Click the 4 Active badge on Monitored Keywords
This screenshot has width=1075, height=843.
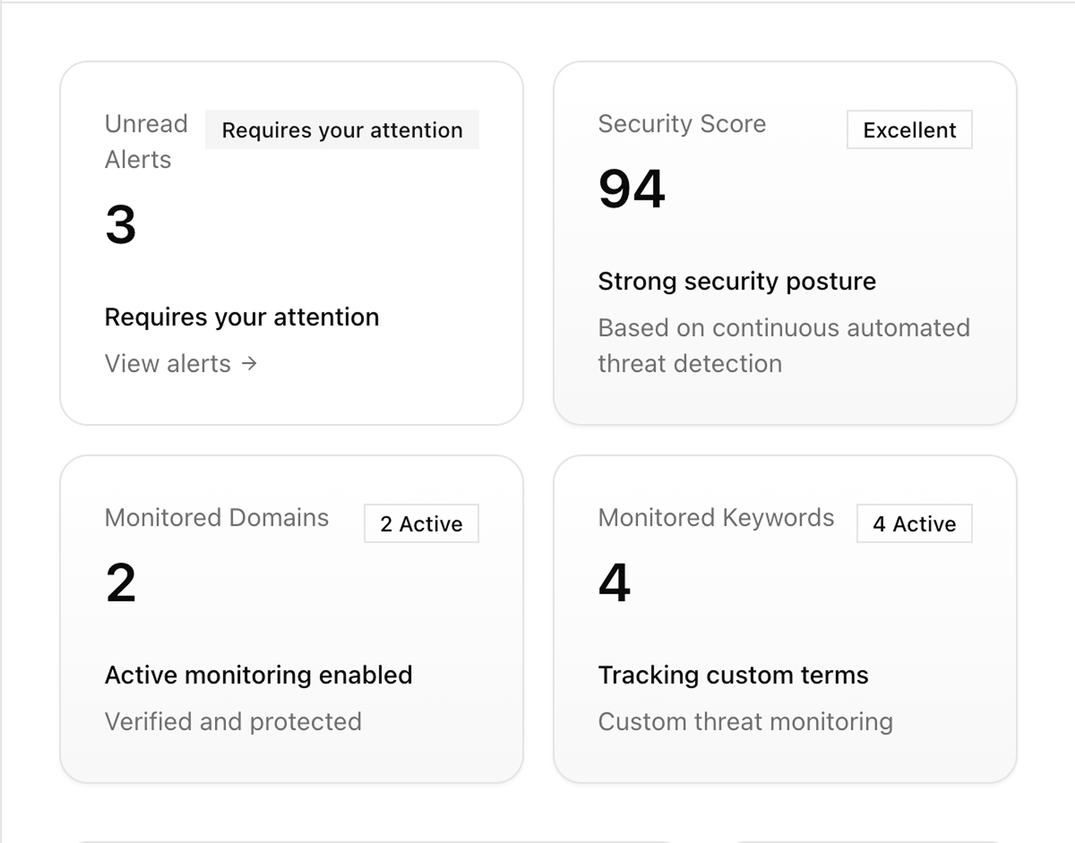pyautogui.click(x=914, y=524)
